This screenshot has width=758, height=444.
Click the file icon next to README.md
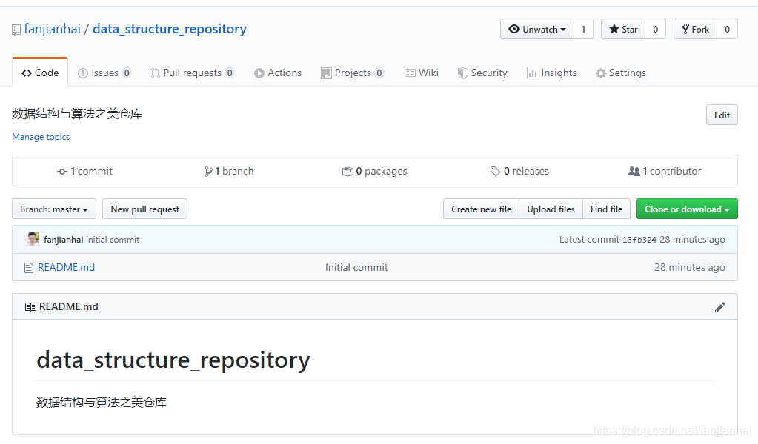pyautogui.click(x=29, y=267)
